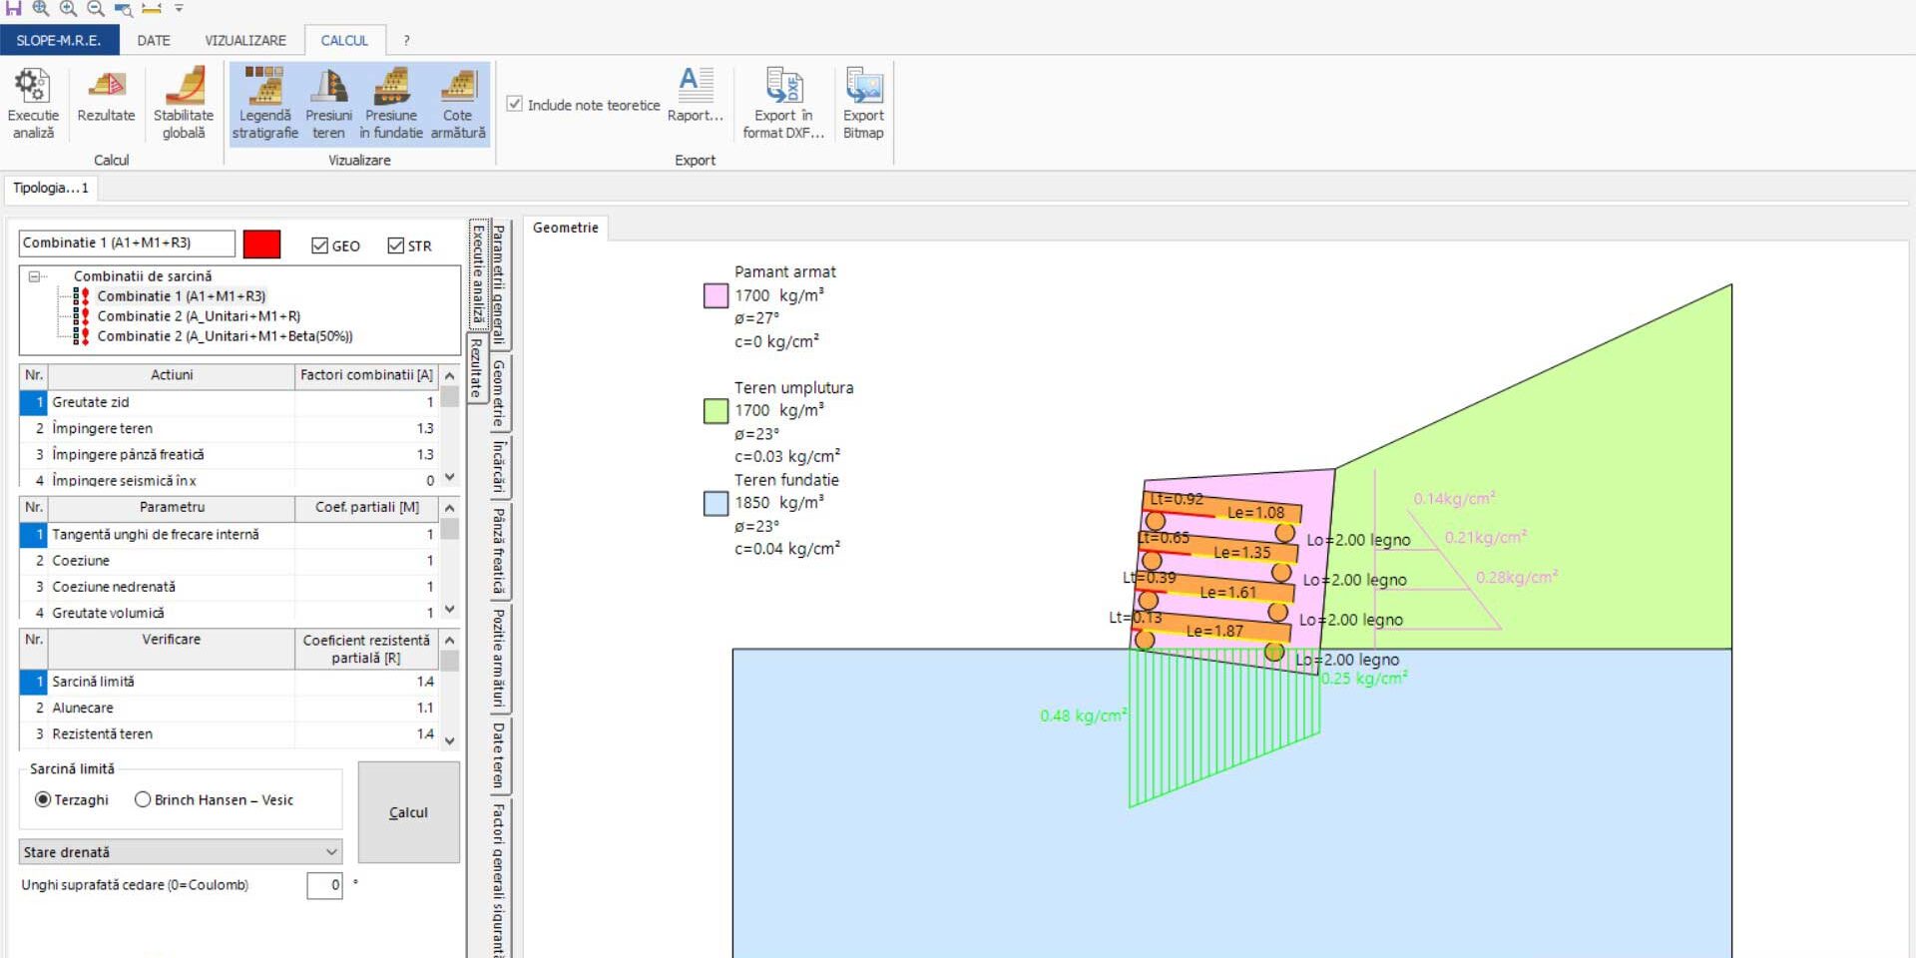Toggle Presiune în fundatie display

pyautogui.click(x=391, y=87)
